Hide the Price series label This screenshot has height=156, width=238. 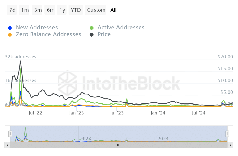[104, 34]
